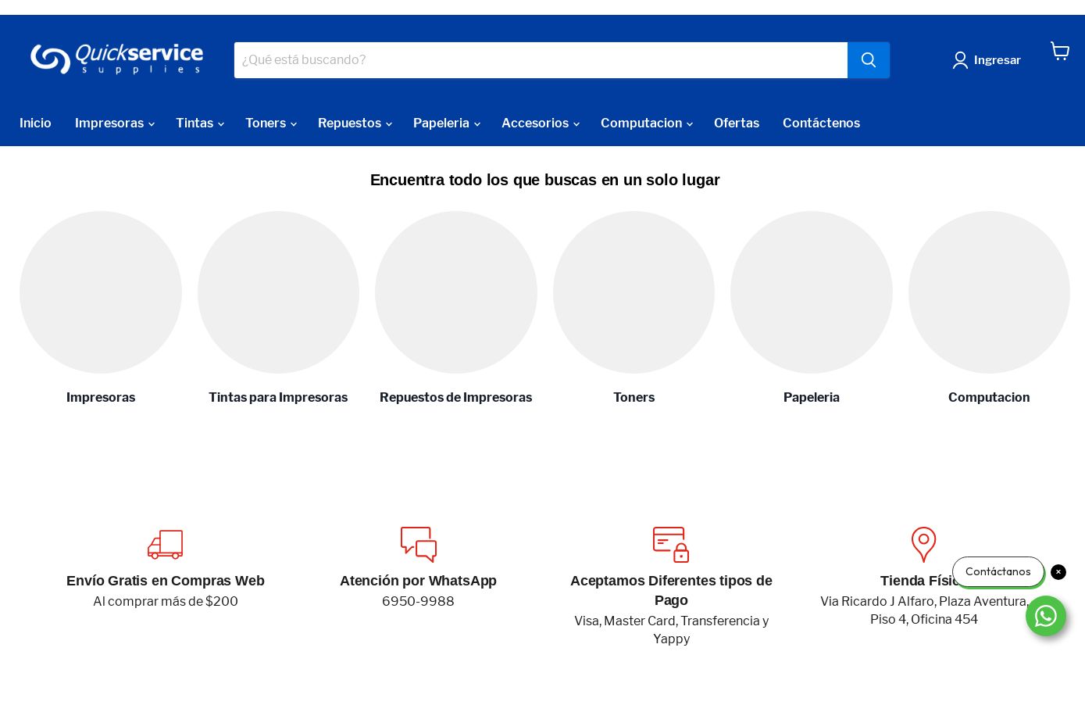Click the Contáctanos chat label button
This screenshot has width=1085, height=705.
click(998, 572)
